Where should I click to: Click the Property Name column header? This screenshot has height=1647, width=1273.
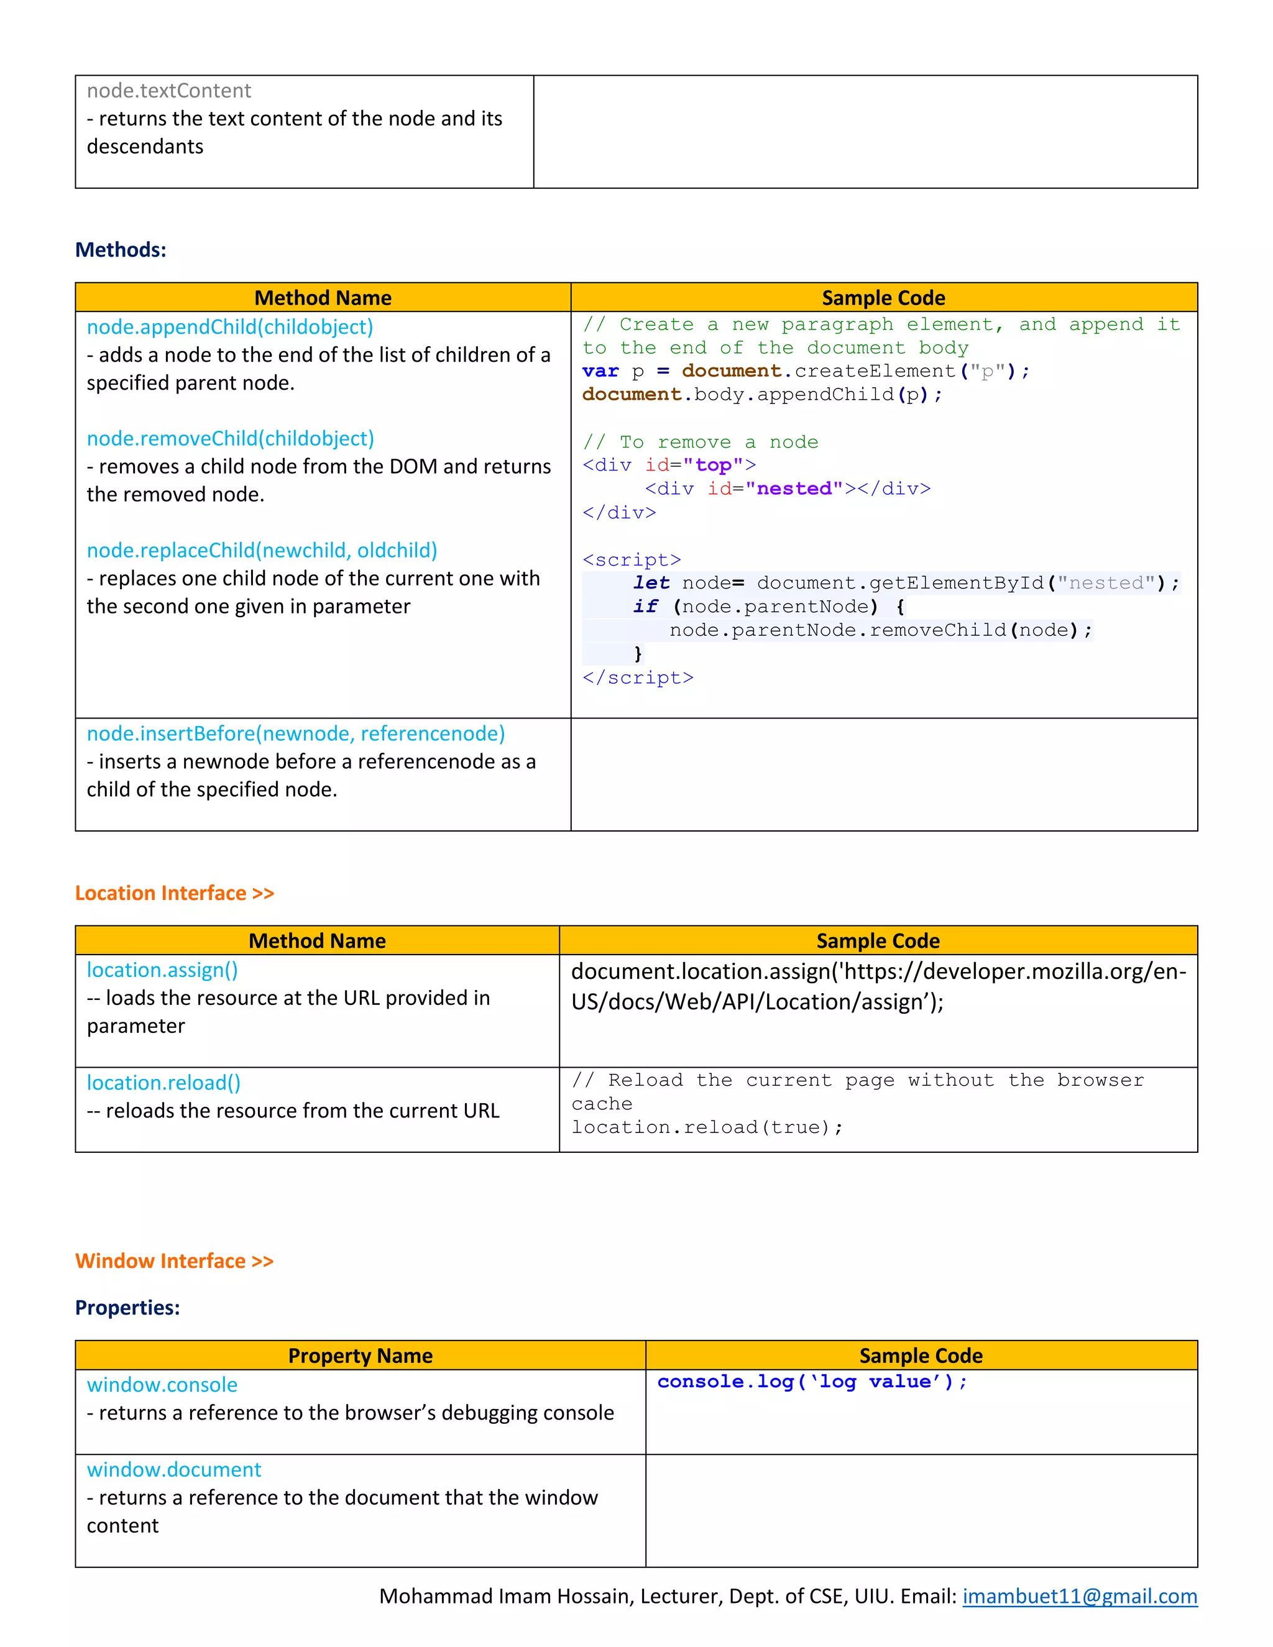[361, 1355]
